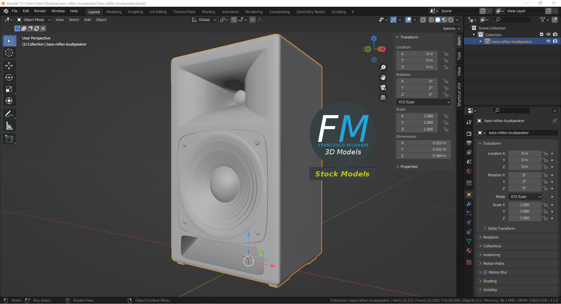This screenshot has height=304, width=561.
Task: Open the Object Constraints properties tab
Action: [469, 232]
